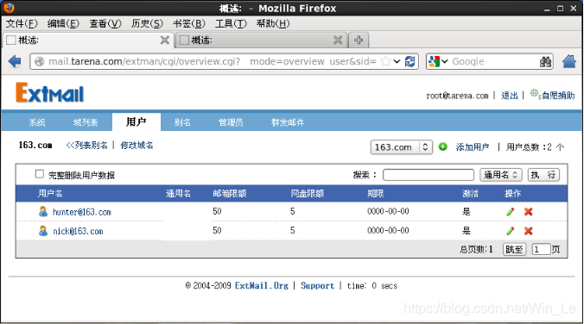Click the 用户名 column header
584x324 pixels.
pos(50,193)
